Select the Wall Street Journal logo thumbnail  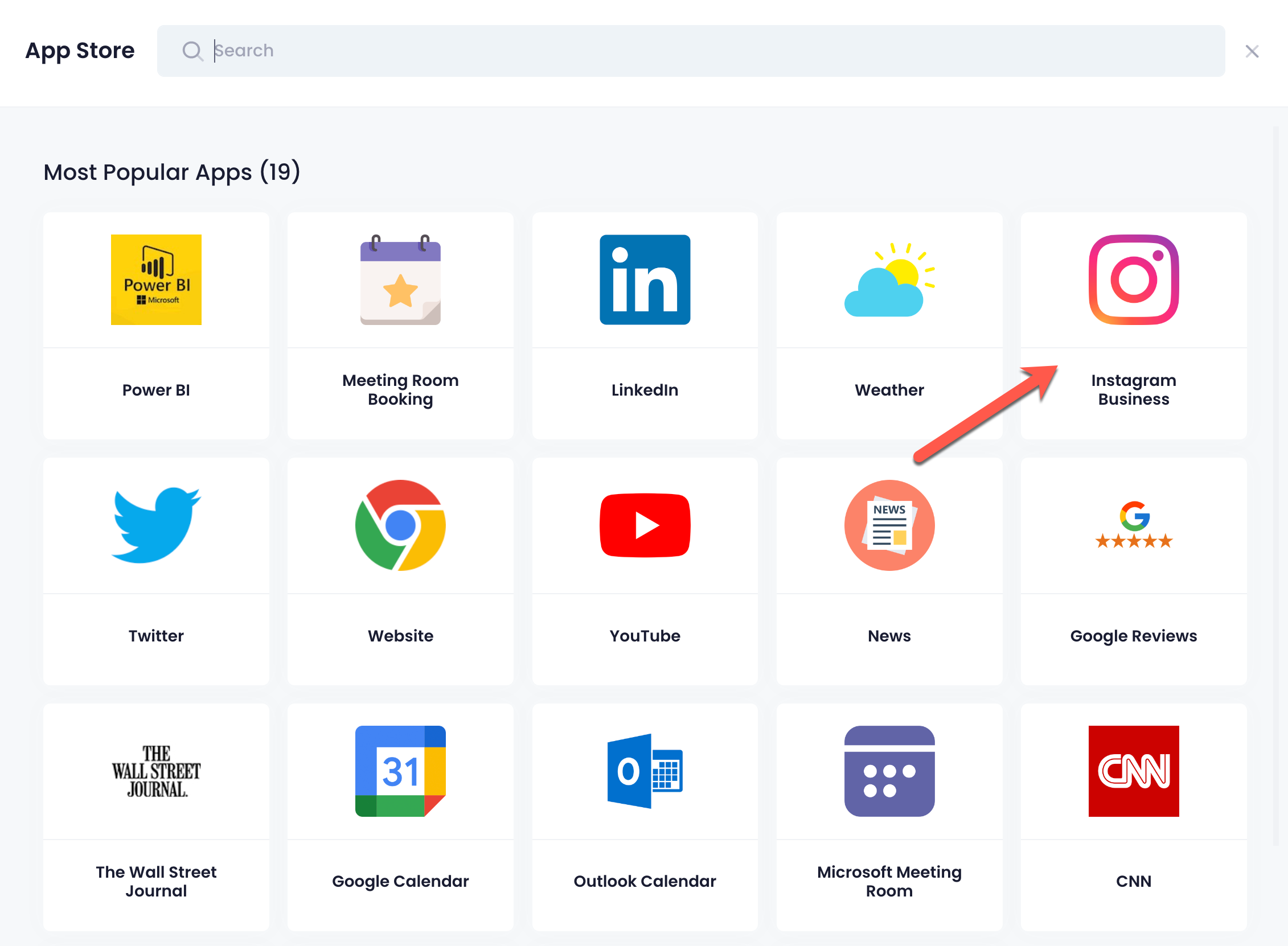[156, 771]
